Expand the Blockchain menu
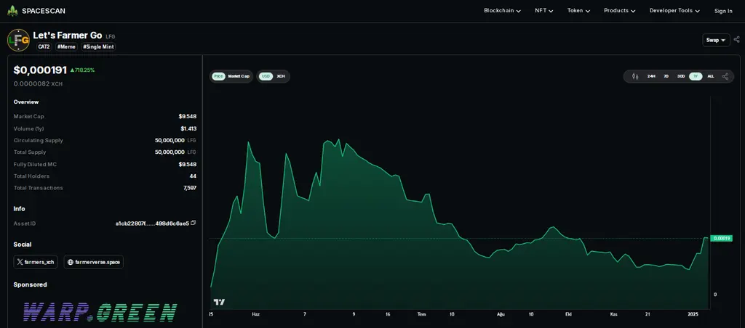This screenshot has height=328, width=745. click(x=502, y=10)
